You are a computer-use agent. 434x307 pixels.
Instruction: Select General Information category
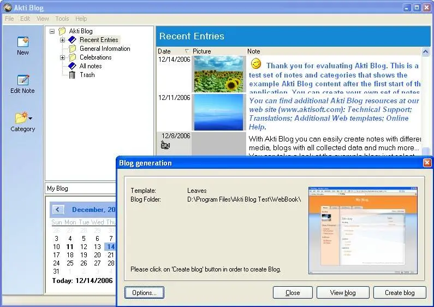105,49
